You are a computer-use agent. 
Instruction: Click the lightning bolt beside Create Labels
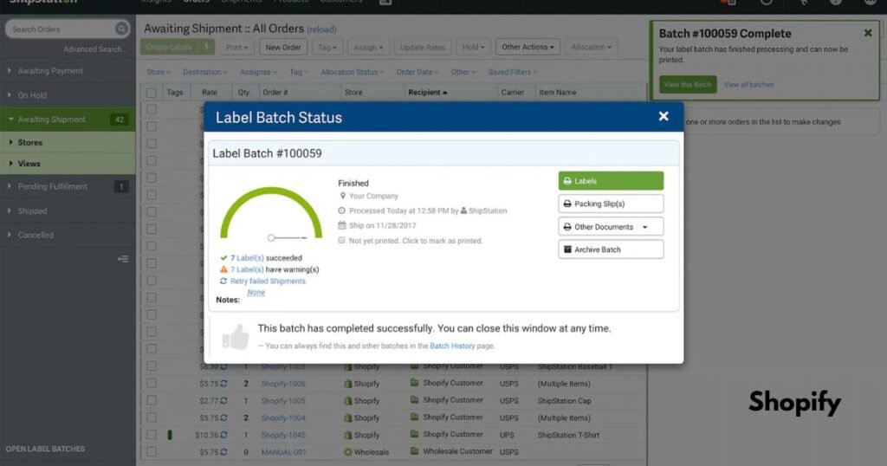[207, 47]
